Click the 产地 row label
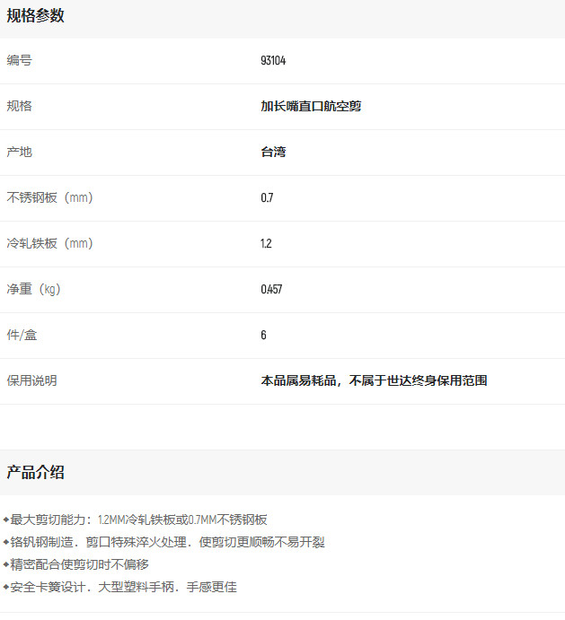 (x=19, y=153)
